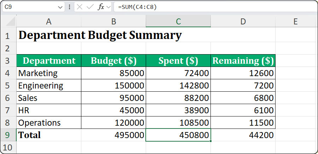Image resolution: width=318 pixels, height=154 pixels.
Task: Click total remaining value 44200
Action: pos(243,135)
